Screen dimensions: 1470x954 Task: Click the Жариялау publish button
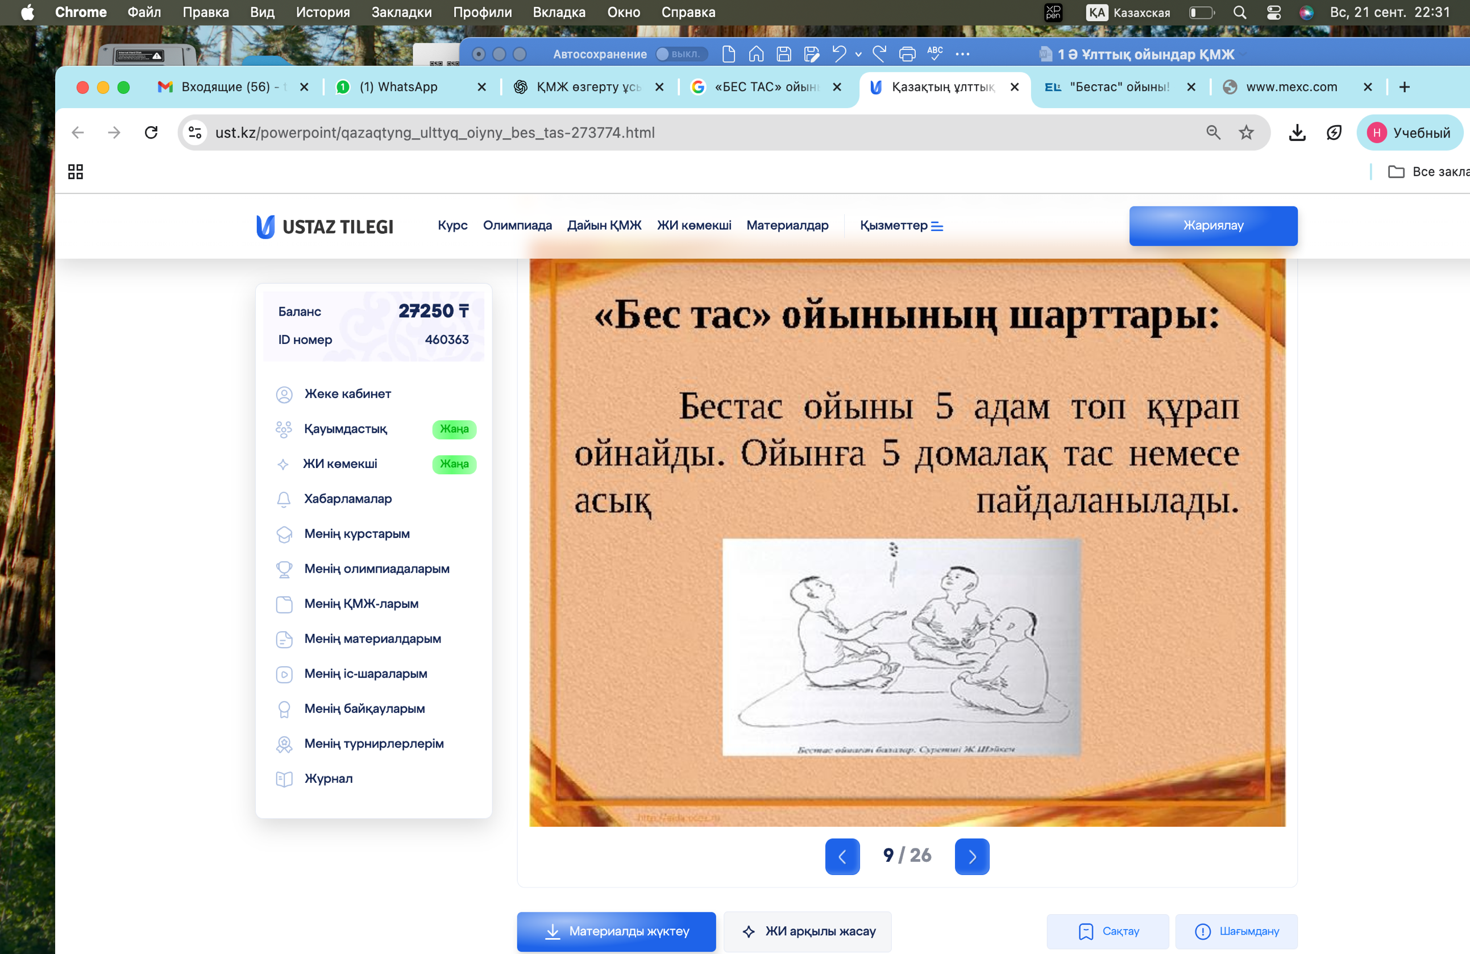tap(1212, 226)
